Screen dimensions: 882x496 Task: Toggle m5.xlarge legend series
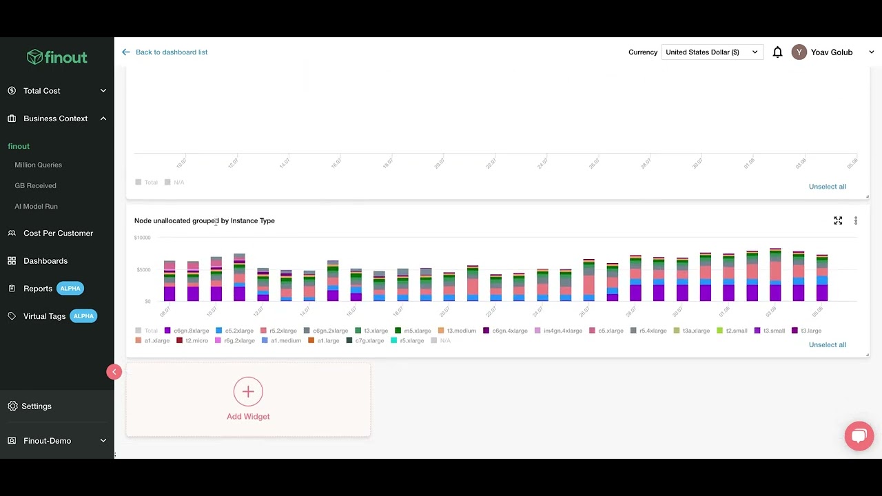point(413,331)
